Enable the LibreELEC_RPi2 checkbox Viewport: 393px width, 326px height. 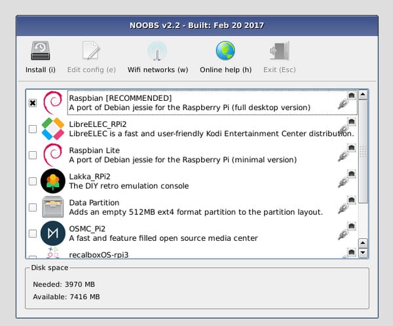tap(33, 129)
